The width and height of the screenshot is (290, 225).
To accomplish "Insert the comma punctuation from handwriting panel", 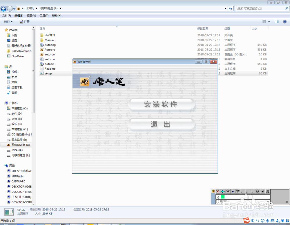I will 243,191.
